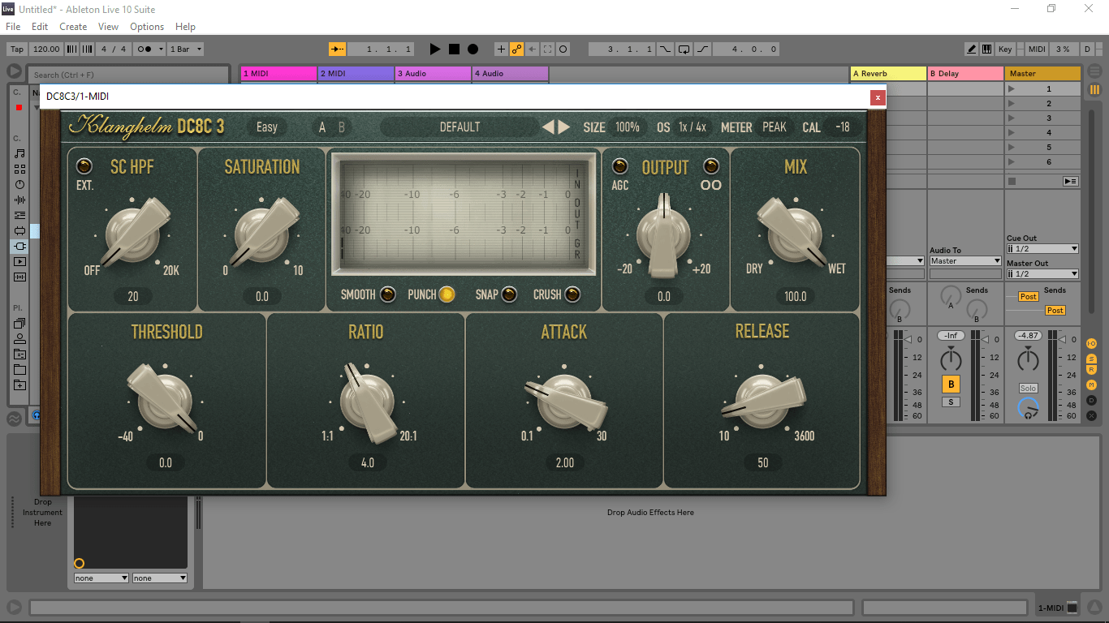This screenshot has width=1109, height=623.
Task: Toggle the AGC LED under OUTPUT
Action: click(620, 166)
